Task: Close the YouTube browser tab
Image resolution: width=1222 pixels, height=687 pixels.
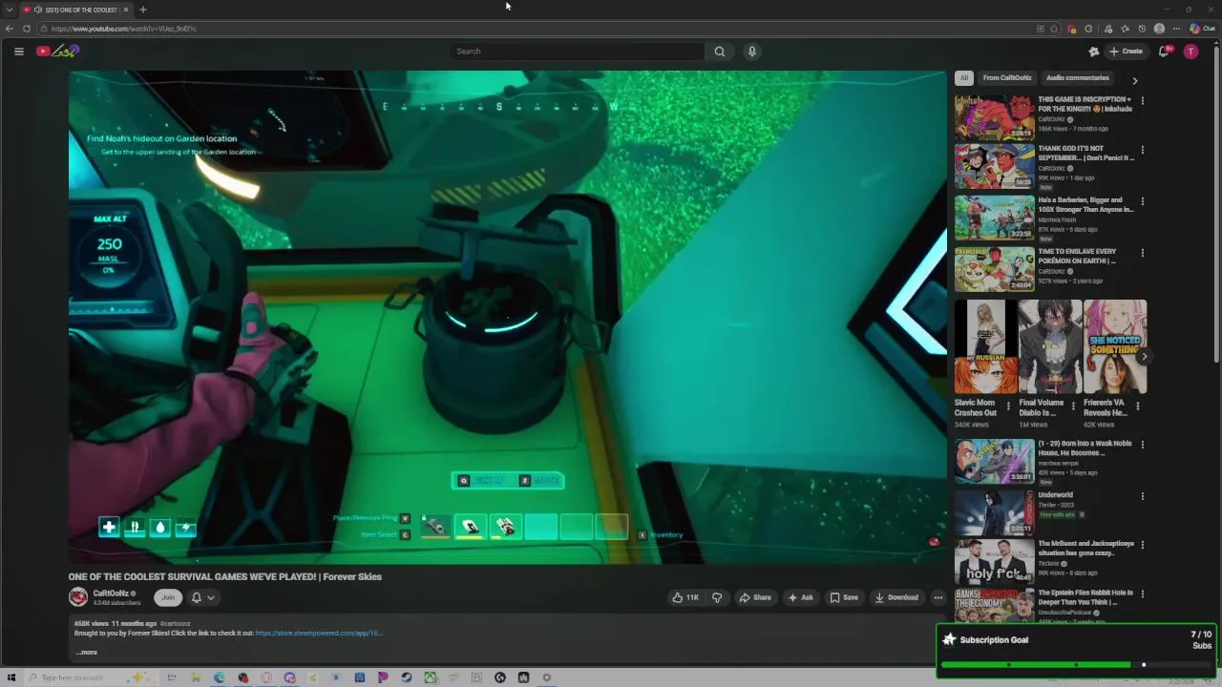Action: click(x=125, y=10)
